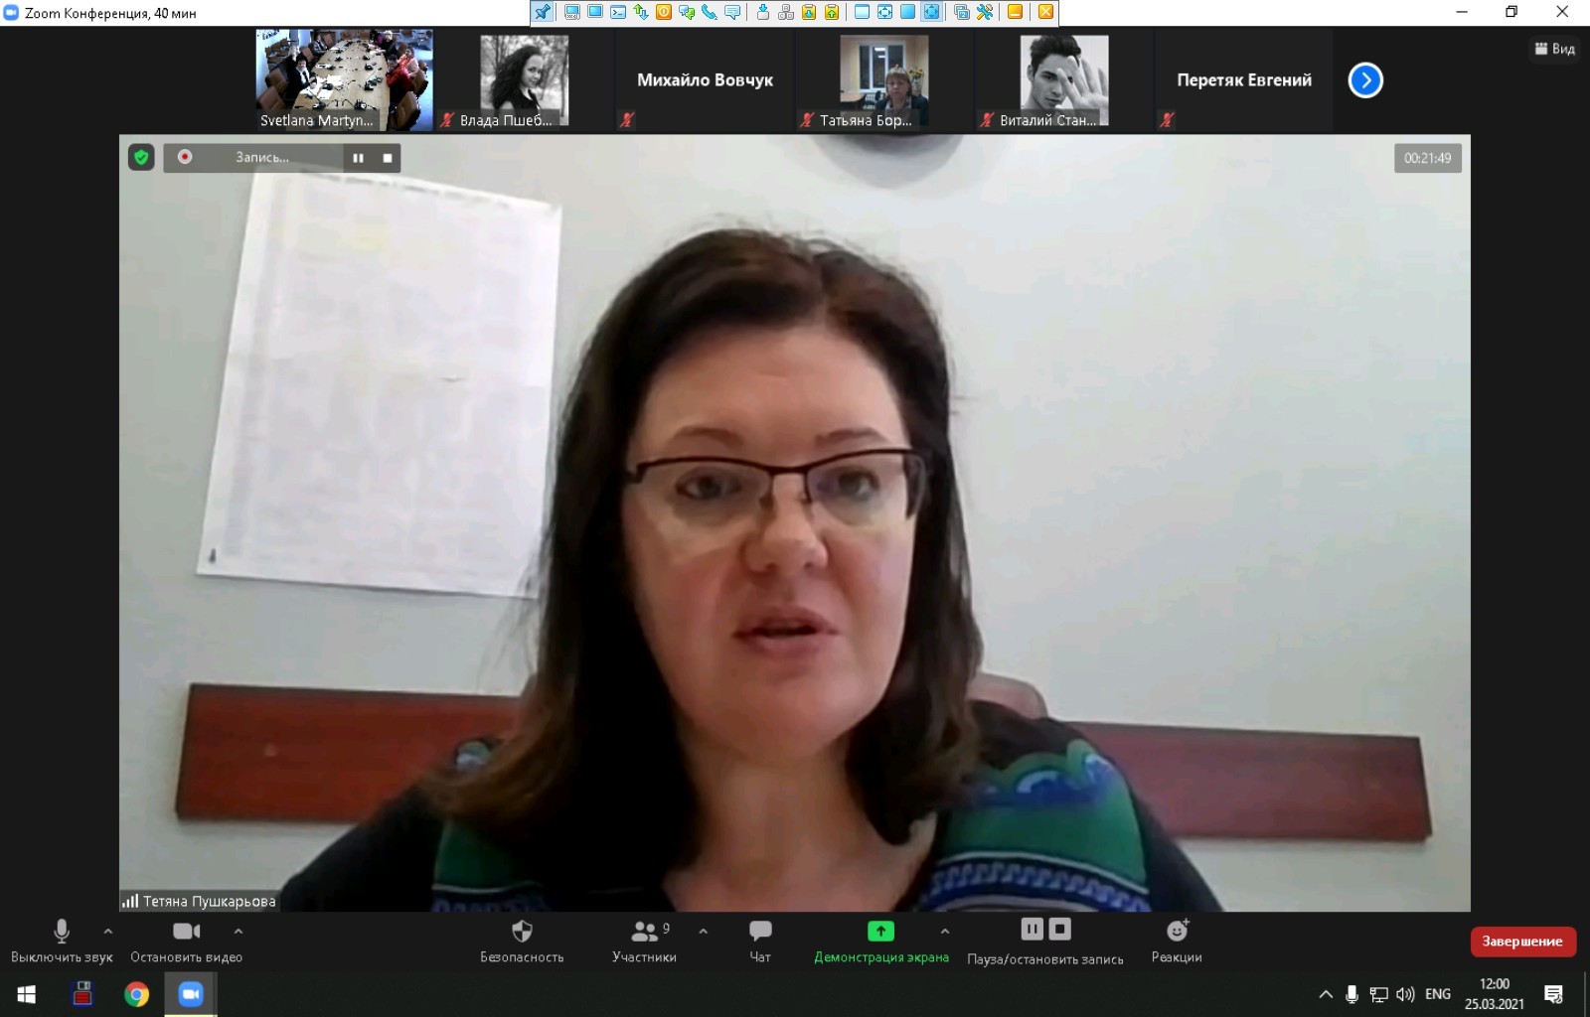
Task: Open the Безопасность security panel
Action: tap(522, 941)
